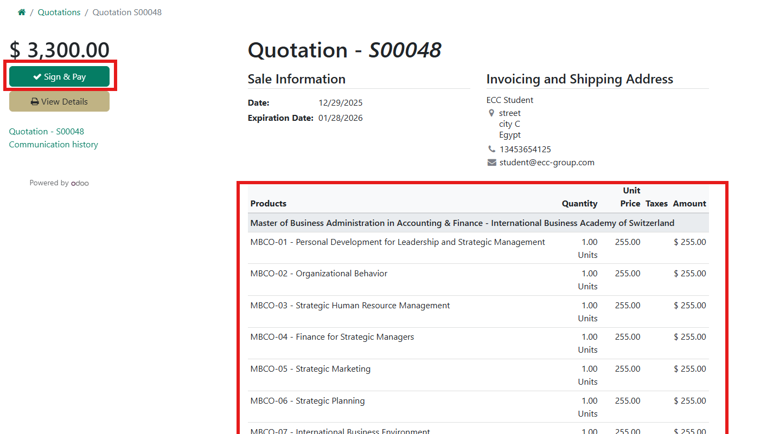This screenshot has height=434, width=773.
Task: Click the MBCO-05 Strategic Marketing line
Action: click(x=310, y=369)
